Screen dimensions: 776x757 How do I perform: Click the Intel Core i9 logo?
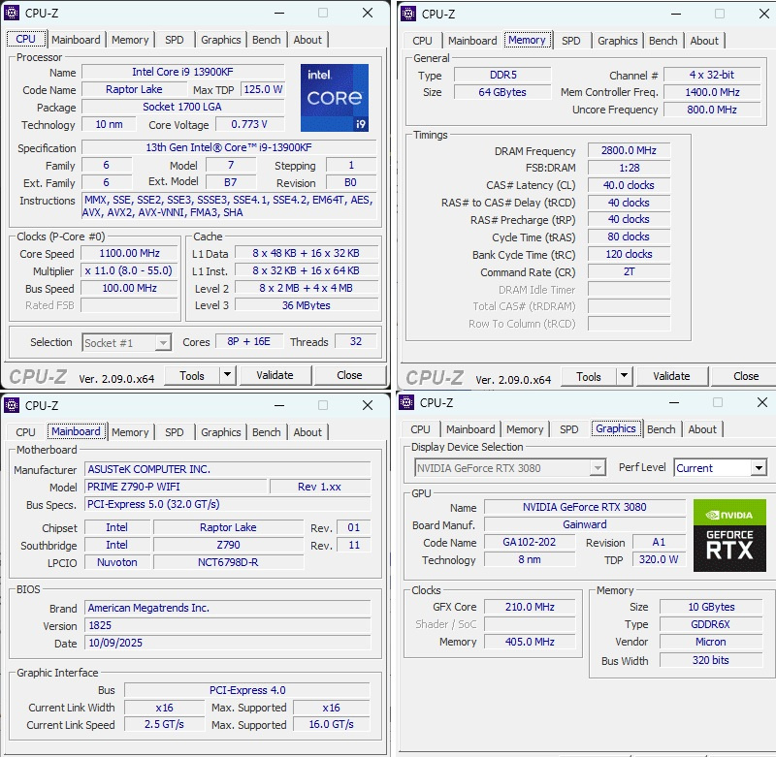click(x=334, y=98)
